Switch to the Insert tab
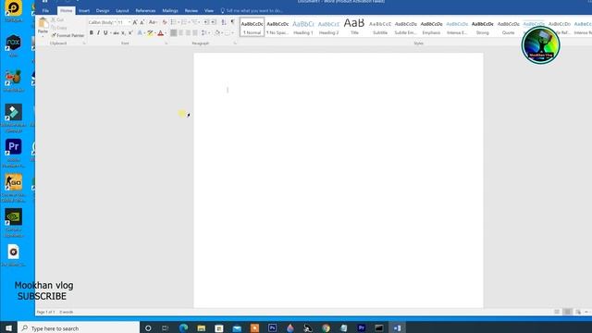The width and height of the screenshot is (592, 333). (84, 10)
